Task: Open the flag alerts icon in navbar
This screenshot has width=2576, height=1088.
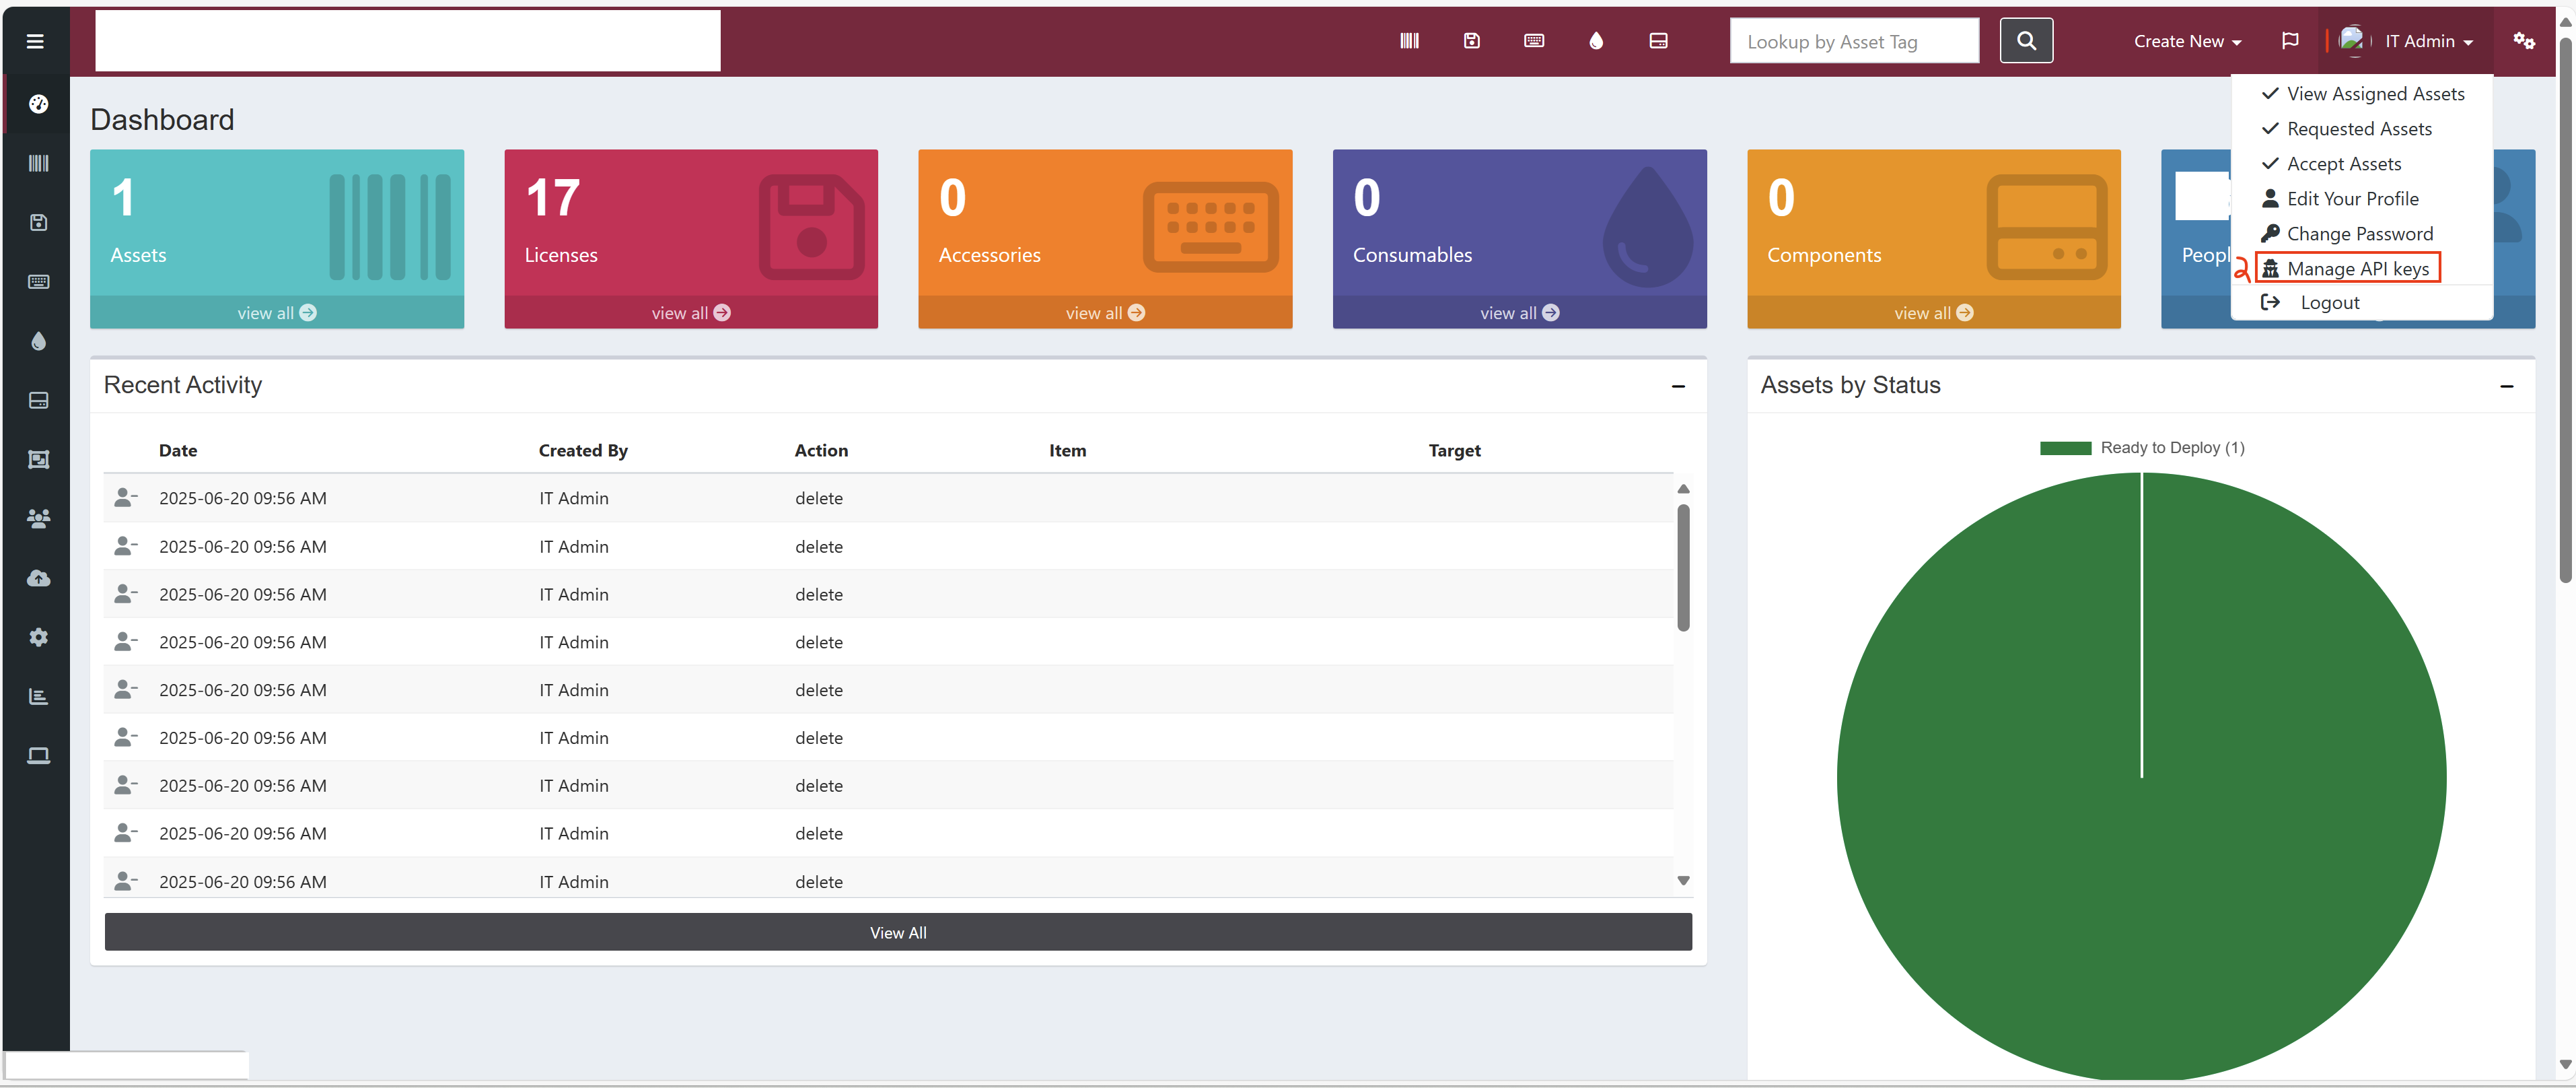Action: pos(2289,41)
